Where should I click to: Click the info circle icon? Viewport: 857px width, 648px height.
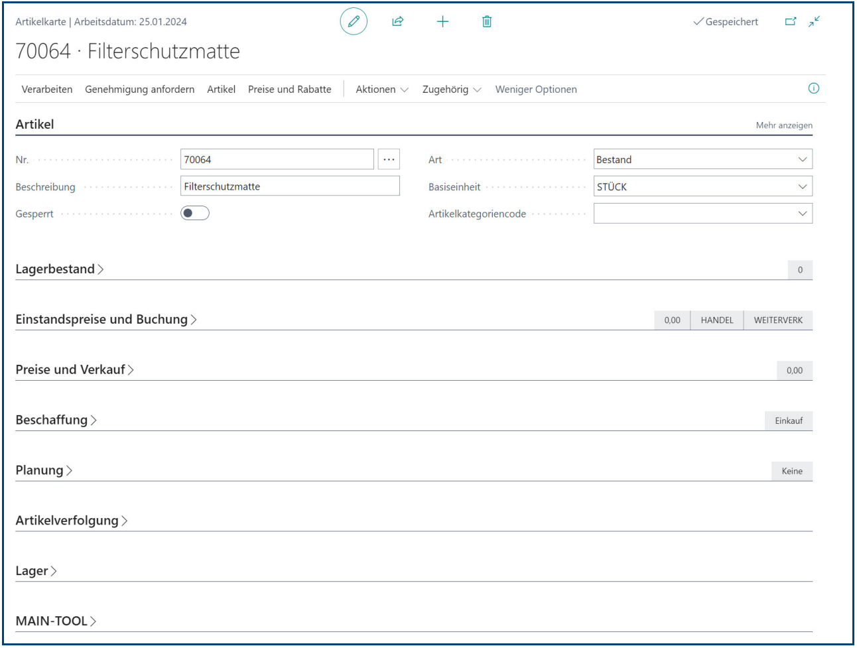(814, 88)
